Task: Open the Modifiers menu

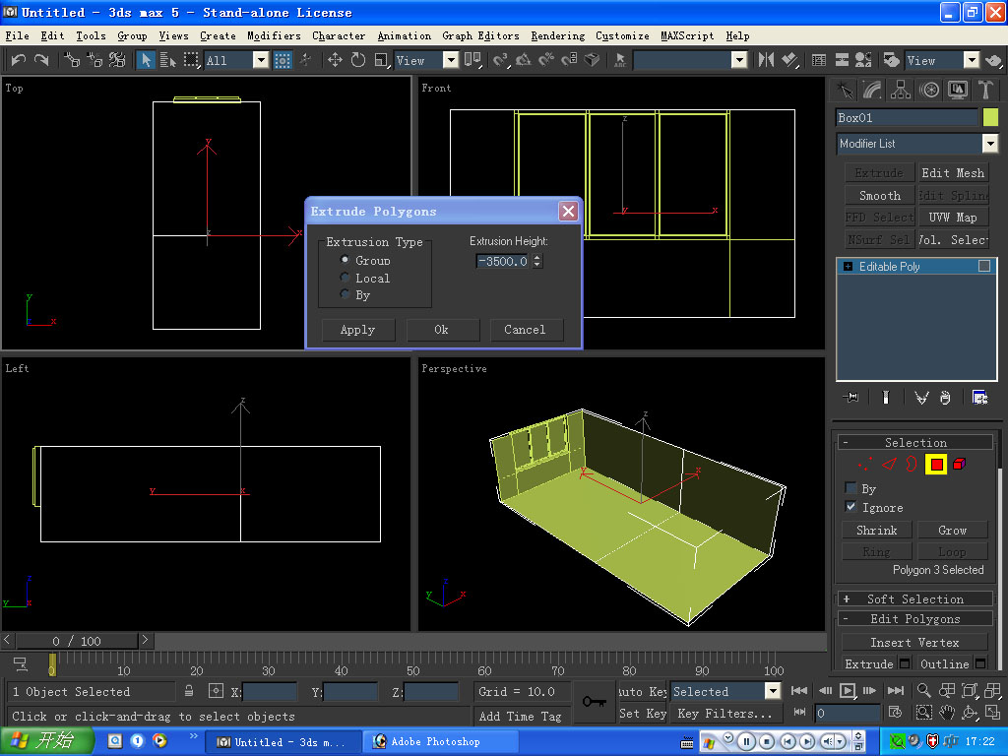Action: point(274,35)
